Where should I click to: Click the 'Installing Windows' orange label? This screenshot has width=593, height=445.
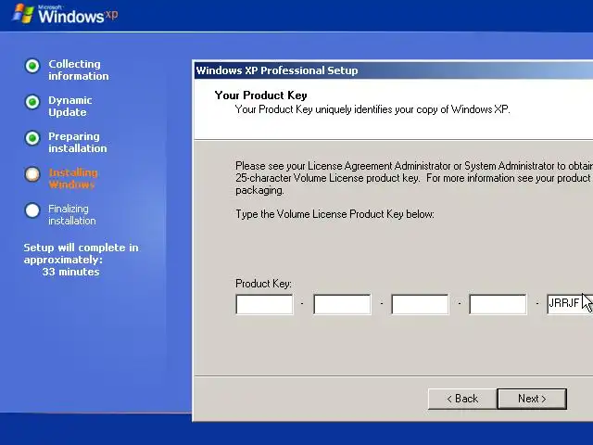pos(73,179)
